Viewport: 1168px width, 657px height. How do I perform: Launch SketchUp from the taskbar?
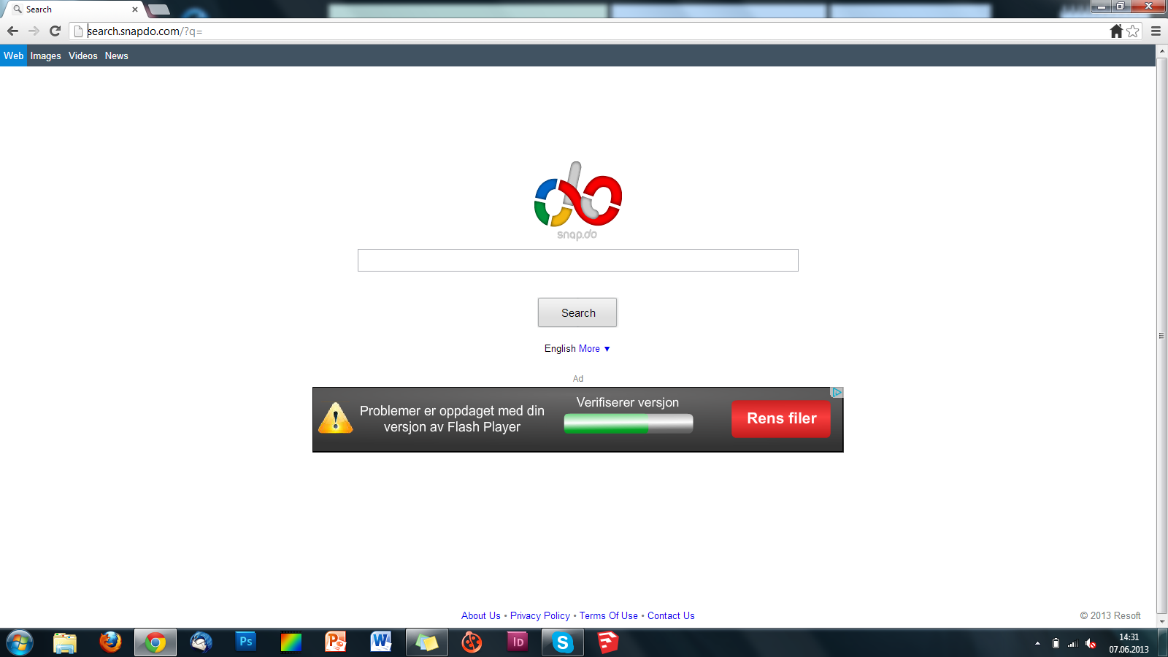click(607, 642)
